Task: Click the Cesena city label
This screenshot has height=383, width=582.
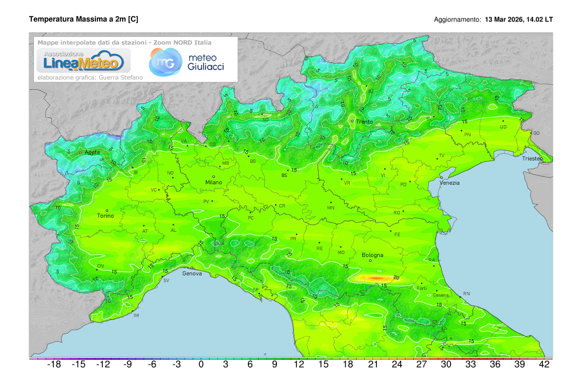Action: tap(441, 295)
